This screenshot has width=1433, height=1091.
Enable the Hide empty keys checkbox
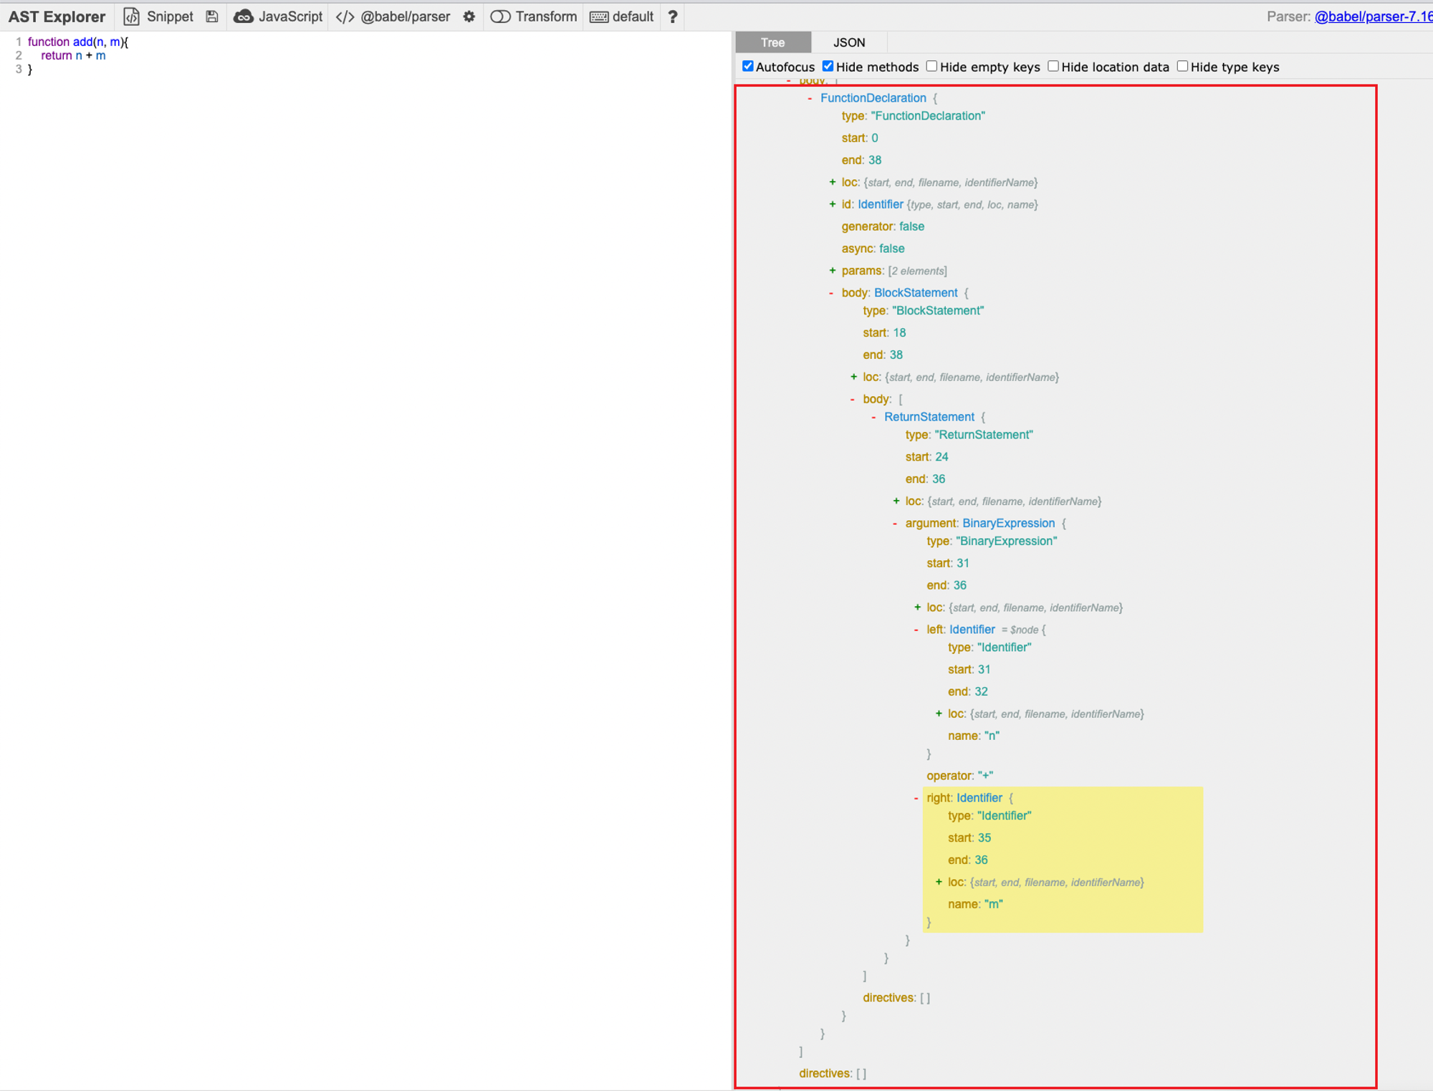point(931,67)
